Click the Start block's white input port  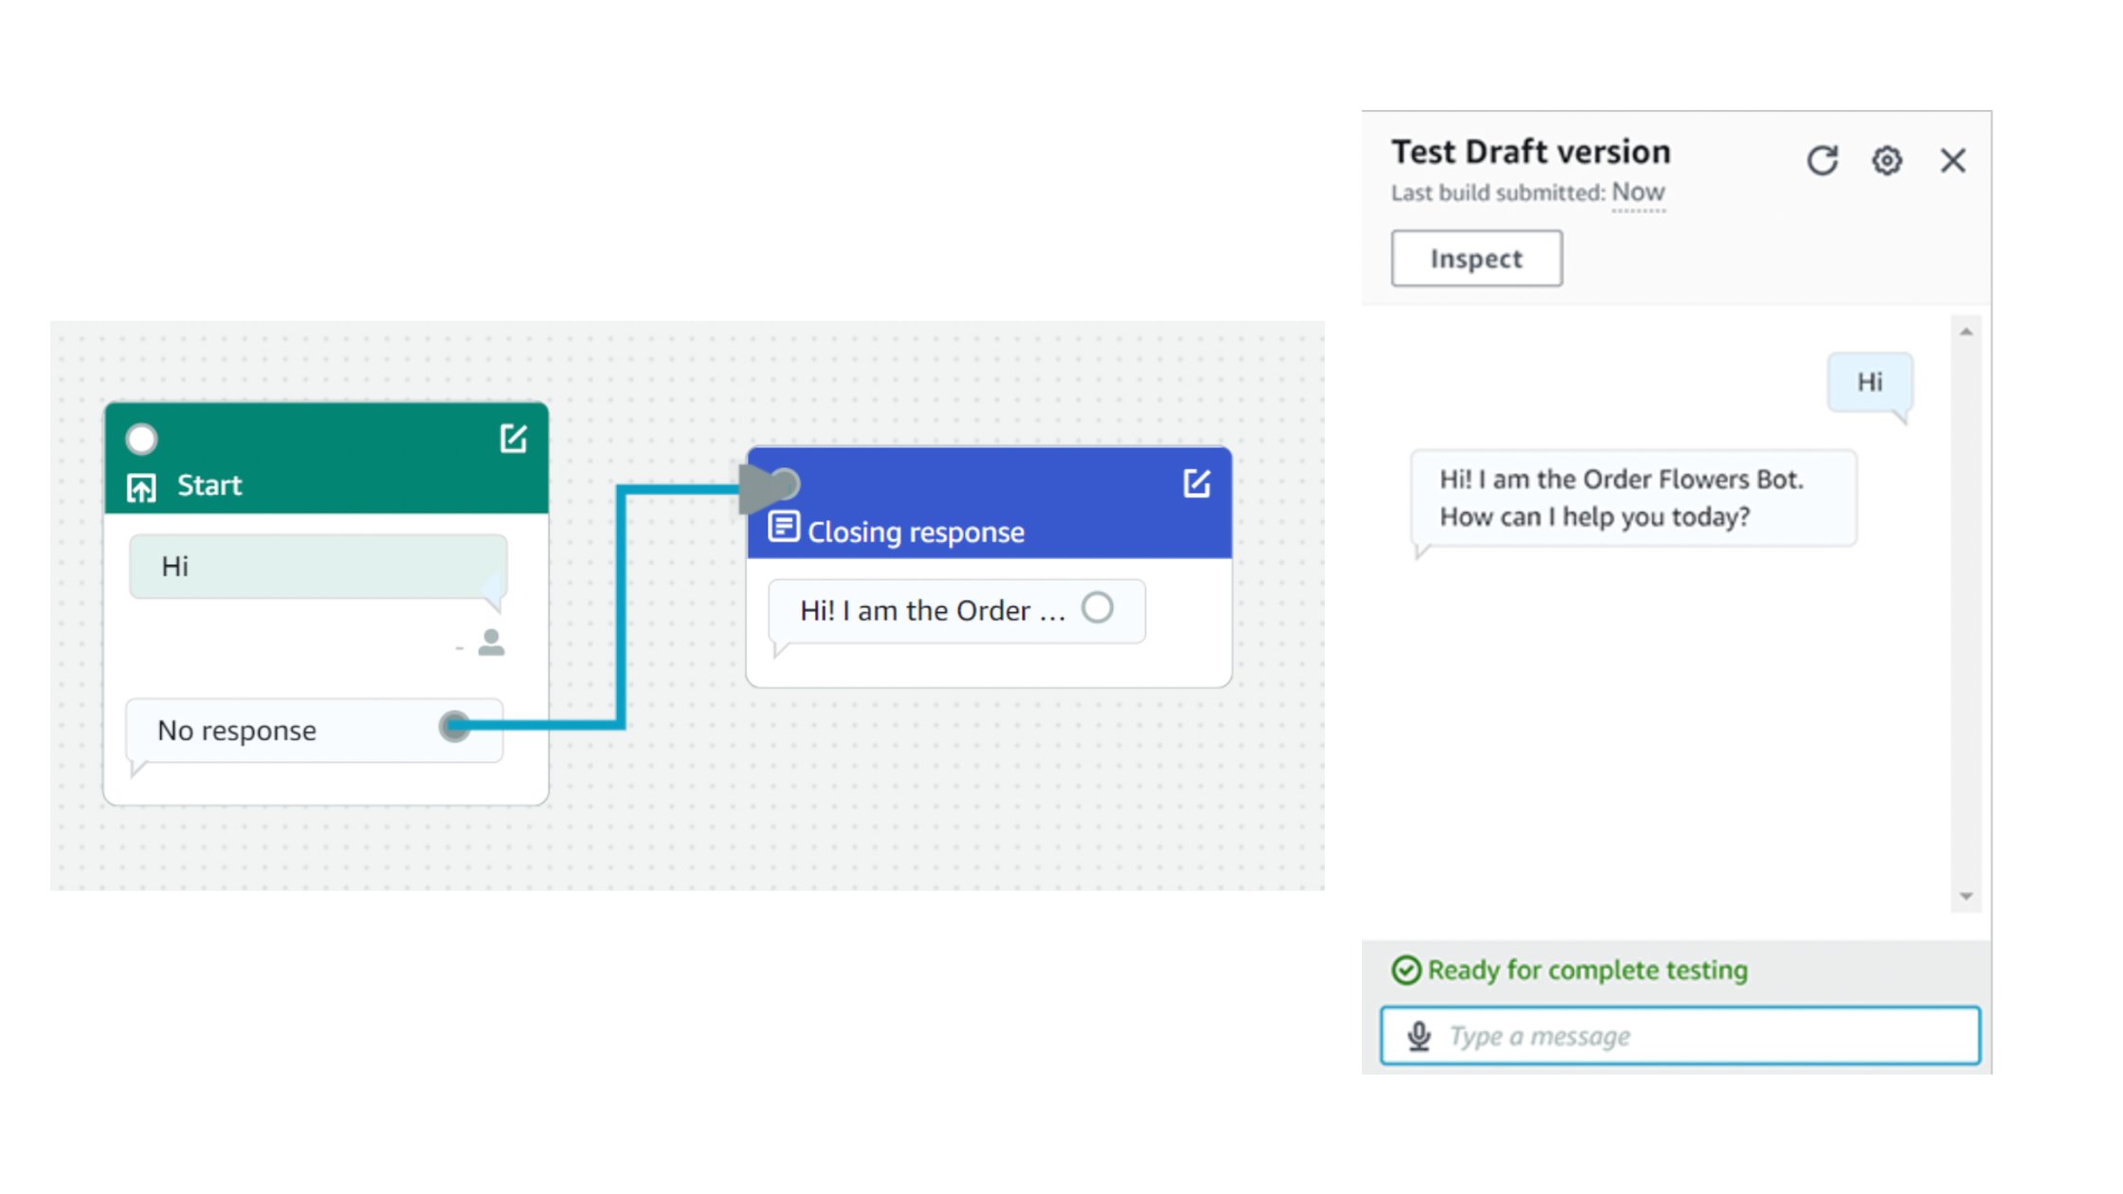click(x=141, y=439)
